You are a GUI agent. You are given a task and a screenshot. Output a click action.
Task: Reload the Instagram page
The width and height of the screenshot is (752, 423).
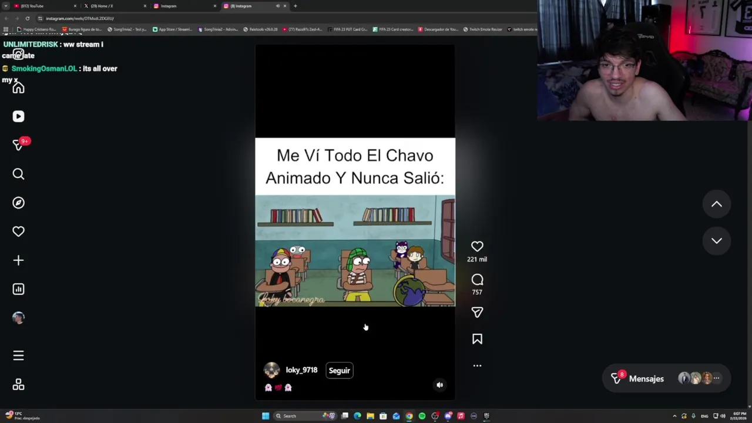coord(27,18)
